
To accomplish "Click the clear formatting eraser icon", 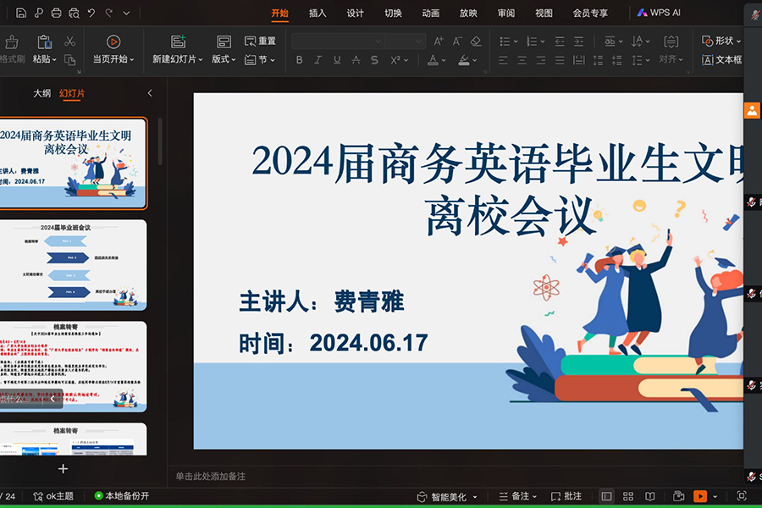I will [x=475, y=41].
